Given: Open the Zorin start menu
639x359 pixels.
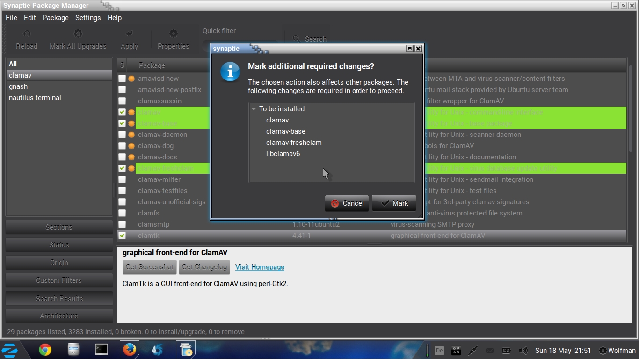Looking at the screenshot, I should (10, 350).
